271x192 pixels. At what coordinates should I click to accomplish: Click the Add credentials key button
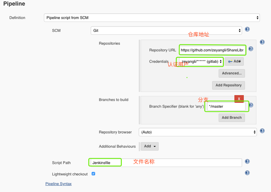(234, 62)
